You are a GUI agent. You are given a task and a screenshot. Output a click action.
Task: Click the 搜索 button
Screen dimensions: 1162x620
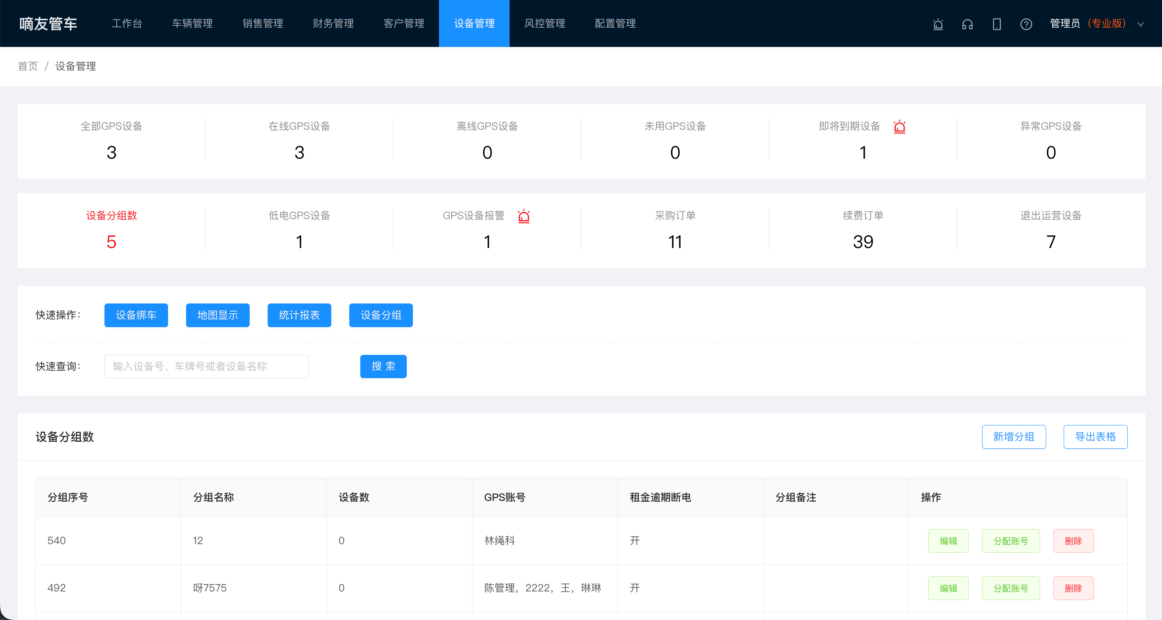click(x=383, y=367)
